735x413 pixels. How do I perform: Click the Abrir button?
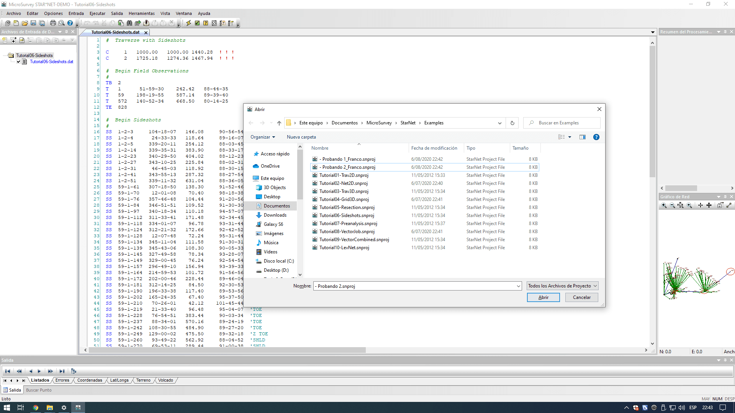pyautogui.click(x=543, y=297)
